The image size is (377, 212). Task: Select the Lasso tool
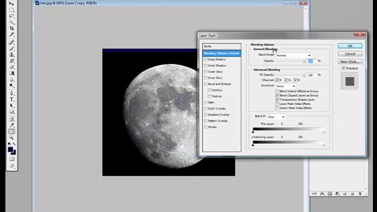coord(12,16)
